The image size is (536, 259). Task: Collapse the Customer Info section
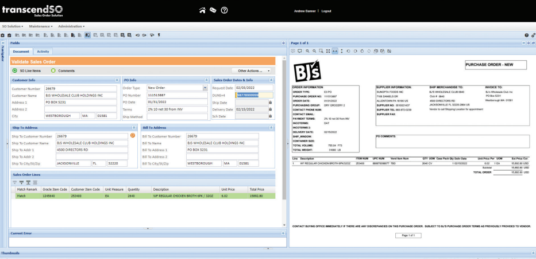(x=117, y=80)
